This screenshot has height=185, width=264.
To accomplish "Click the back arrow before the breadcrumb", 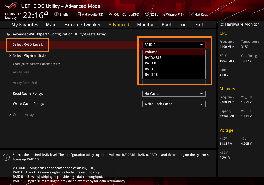I will pyautogui.click(x=9, y=34).
